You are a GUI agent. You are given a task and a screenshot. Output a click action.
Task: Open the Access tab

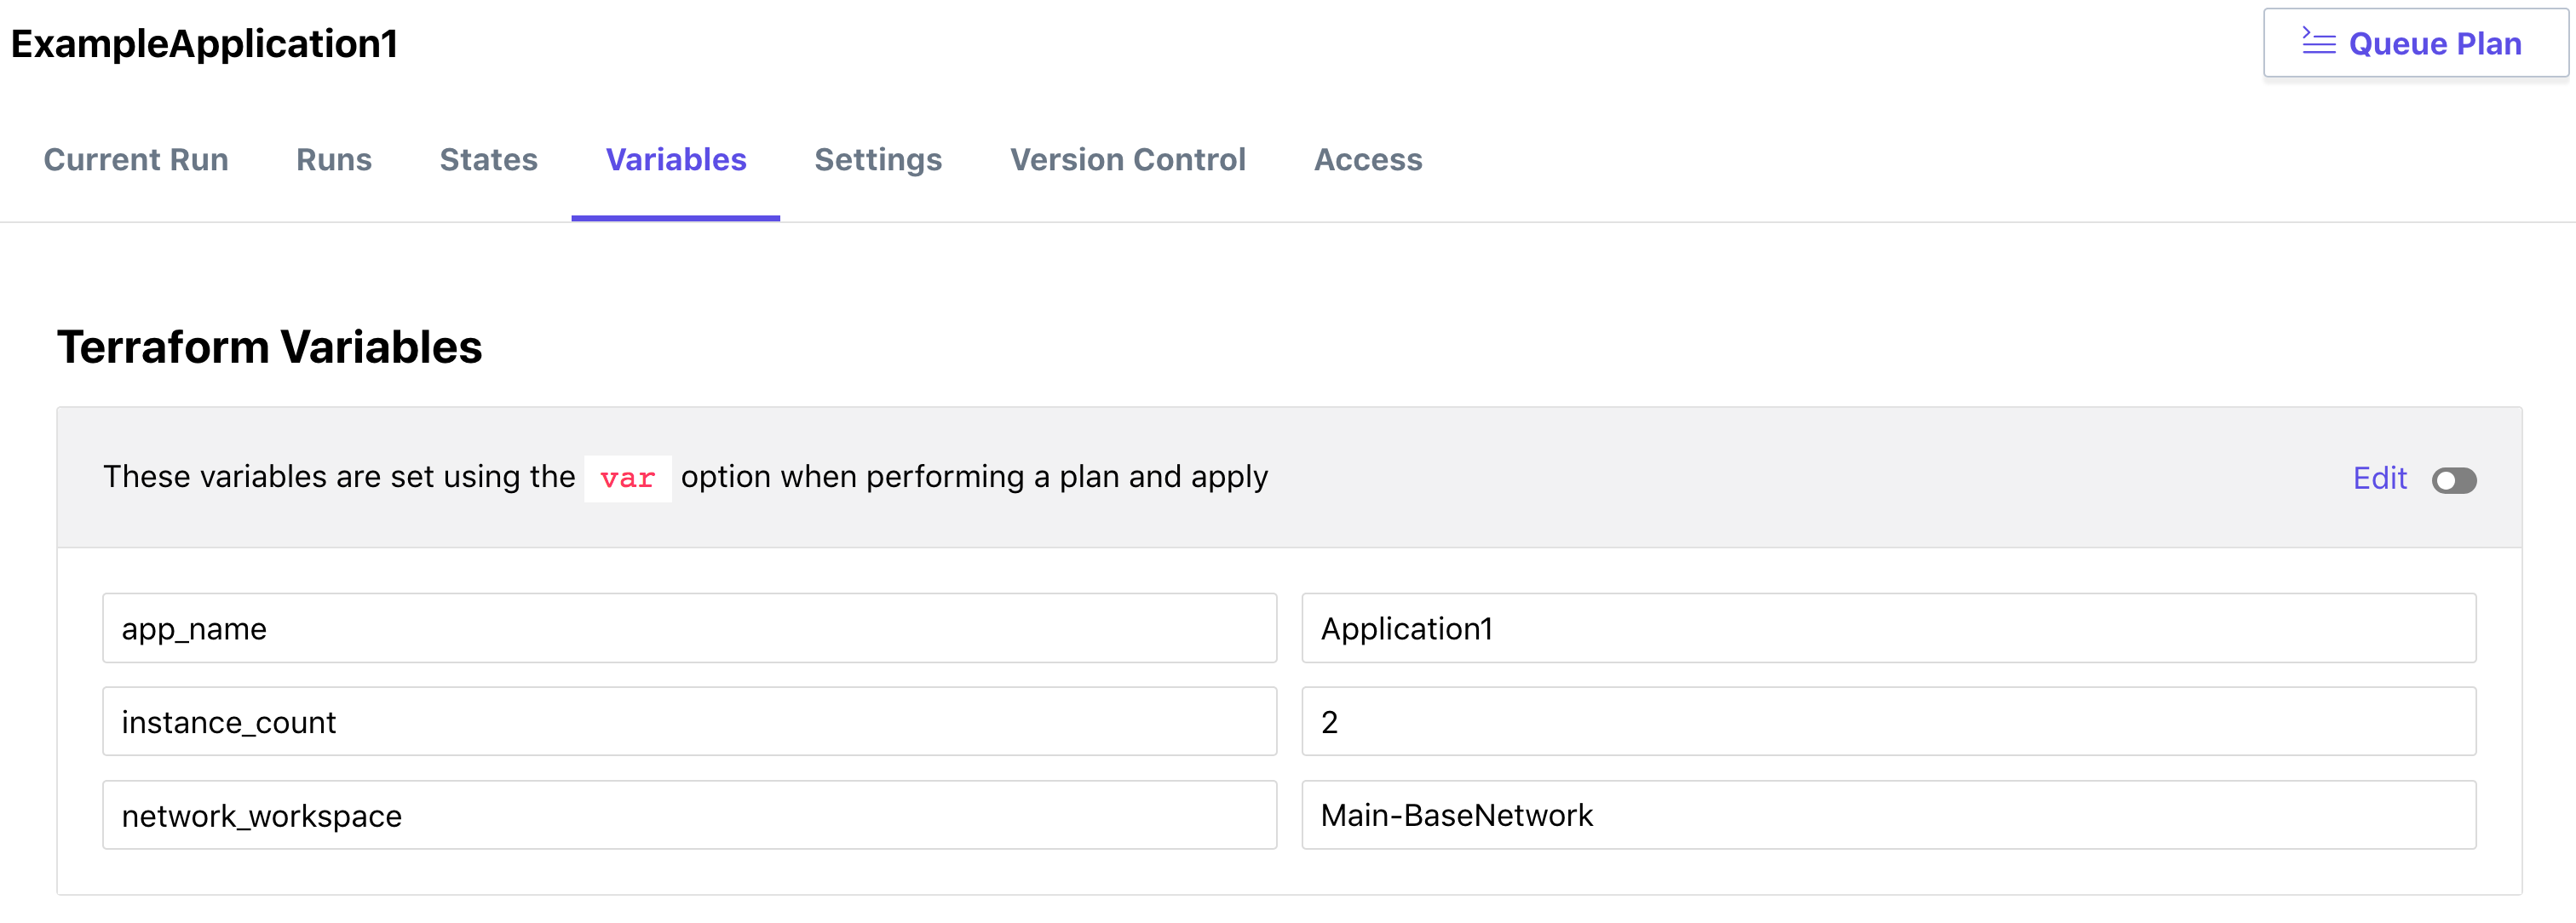[1367, 160]
